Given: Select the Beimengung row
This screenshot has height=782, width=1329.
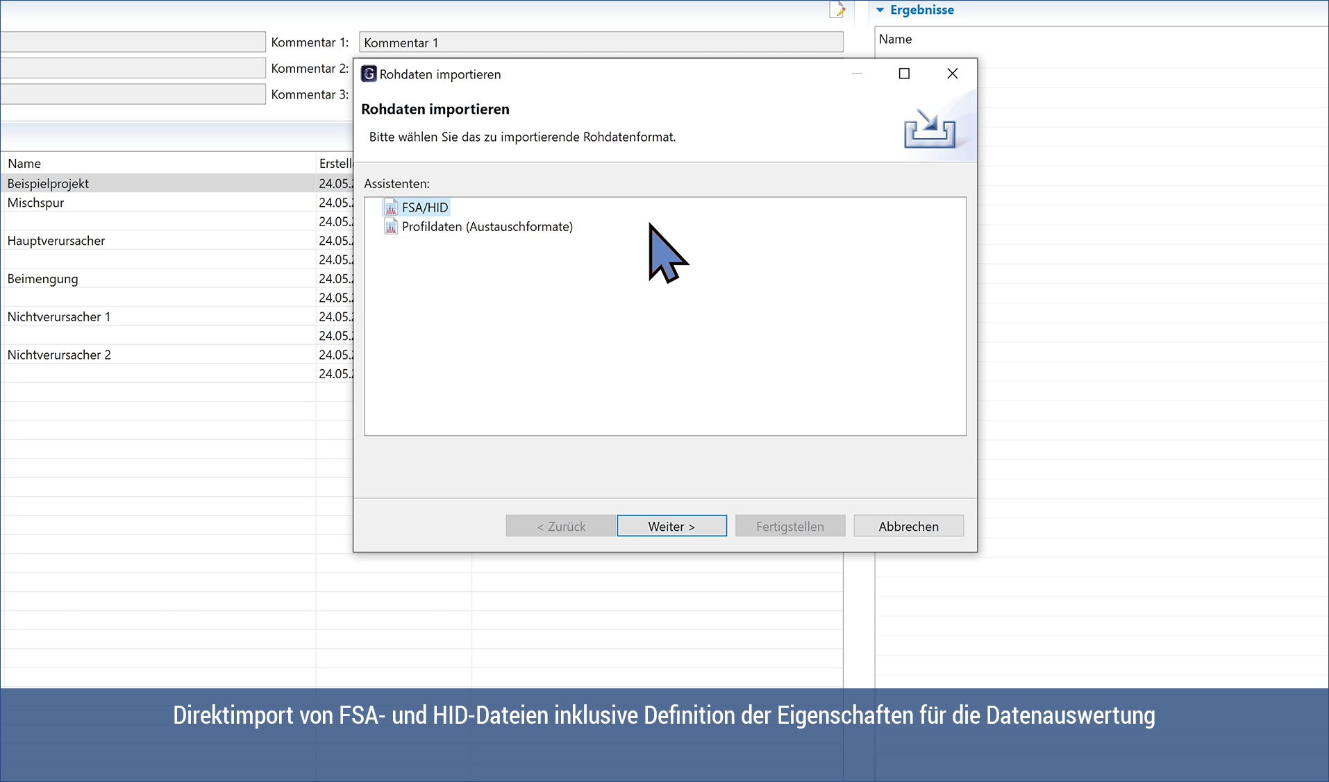Looking at the screenshot, I should click(177, 279).
